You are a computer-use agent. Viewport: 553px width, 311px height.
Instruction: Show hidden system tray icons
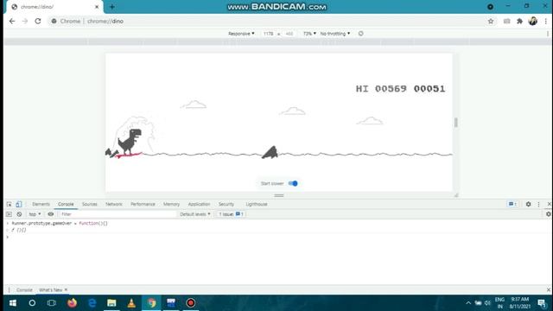[x=468, y=303]
